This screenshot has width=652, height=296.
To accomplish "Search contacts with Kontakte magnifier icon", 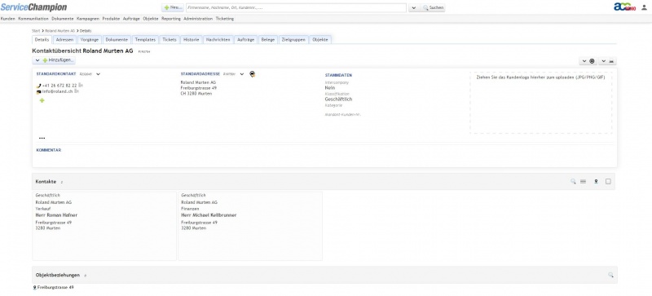I will [573, 182].
